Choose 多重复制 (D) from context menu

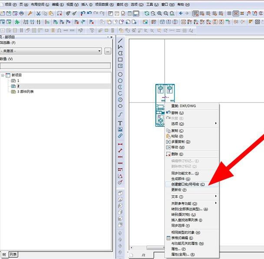(x=192, y=142)
